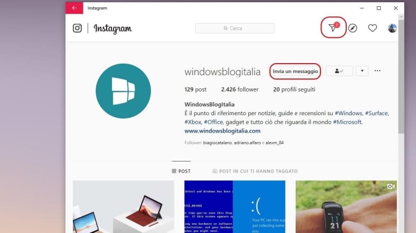Click the #Microsoft hashtag
The height and width of the screenshot is (233, 416).
click(347, 122)
